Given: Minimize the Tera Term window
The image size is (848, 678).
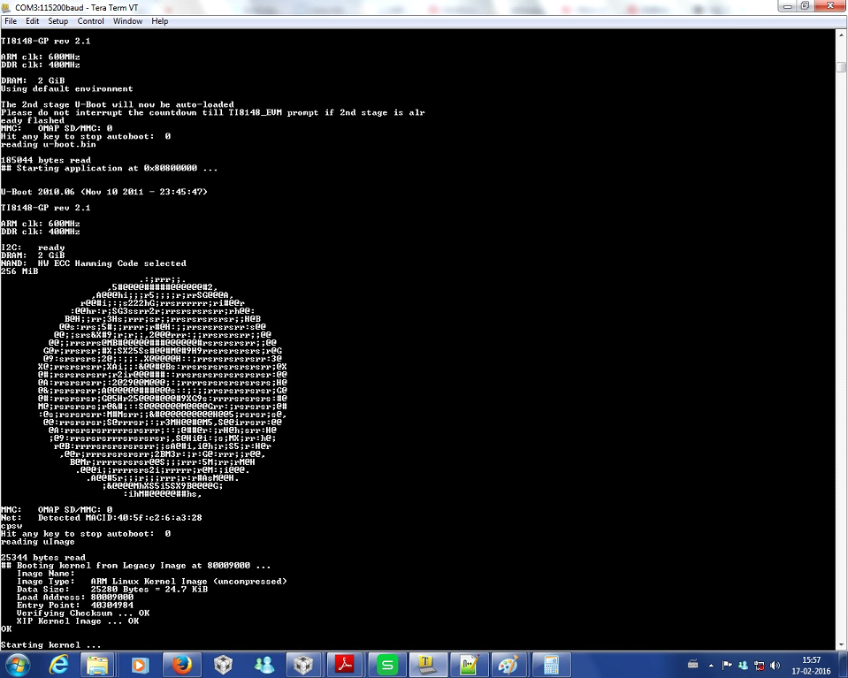Looking at the screenshot, I should pos(787,6).
